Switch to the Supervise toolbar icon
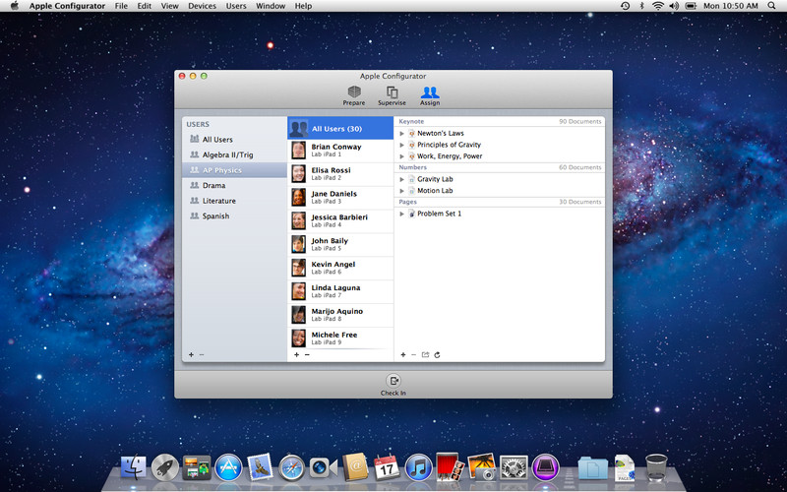 (392, 94)
